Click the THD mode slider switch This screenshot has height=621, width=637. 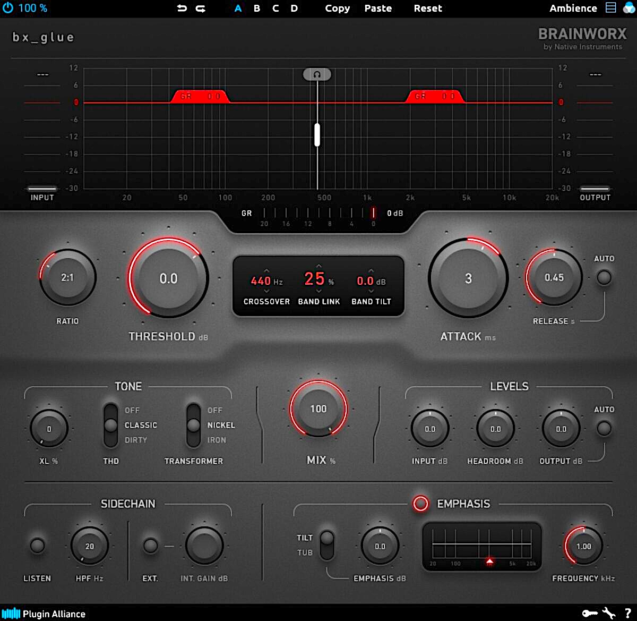110,425
